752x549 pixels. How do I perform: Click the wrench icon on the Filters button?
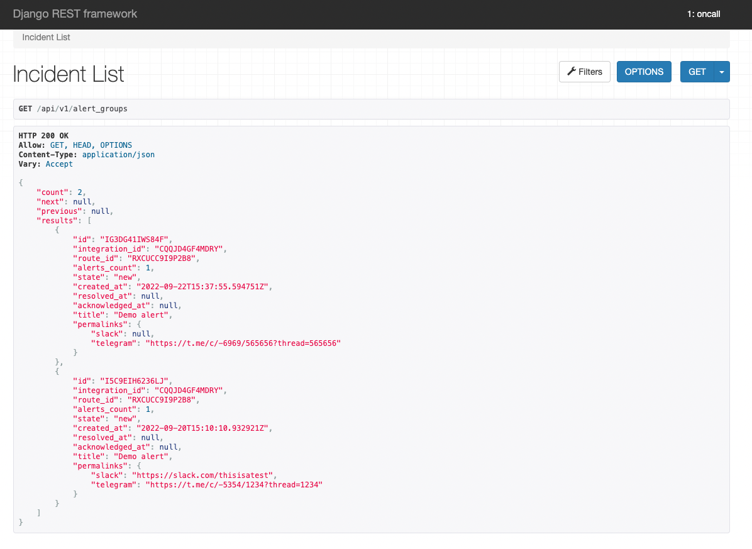pos(573,71)
